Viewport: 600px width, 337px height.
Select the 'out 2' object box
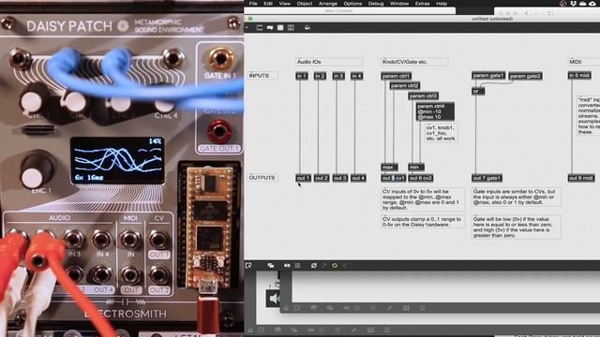coord(322,178)
